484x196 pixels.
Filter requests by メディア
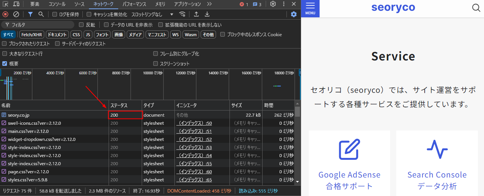tap(135, 34)
